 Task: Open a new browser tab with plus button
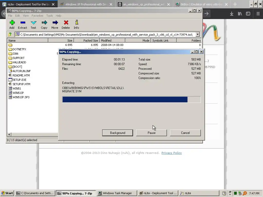click(235, 4)
